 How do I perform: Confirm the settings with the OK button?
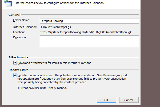point(106,100)
